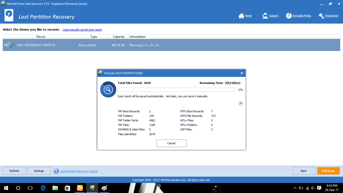Open the Wi-Fi network tray icon
The width and height of the screenshot is (343, 193).
307,188
